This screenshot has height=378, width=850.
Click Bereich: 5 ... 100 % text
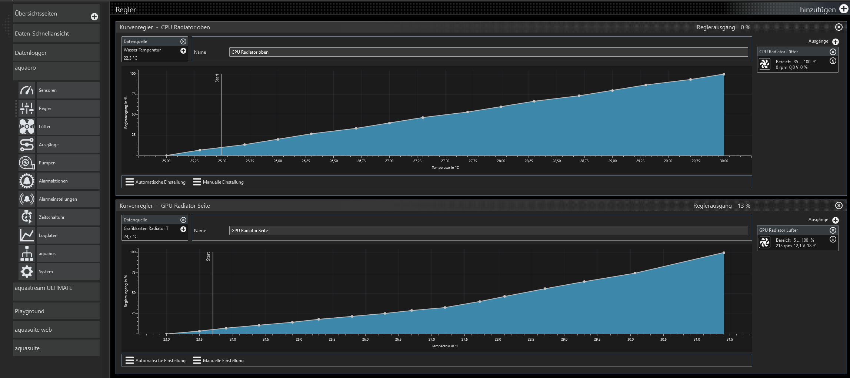795,240
